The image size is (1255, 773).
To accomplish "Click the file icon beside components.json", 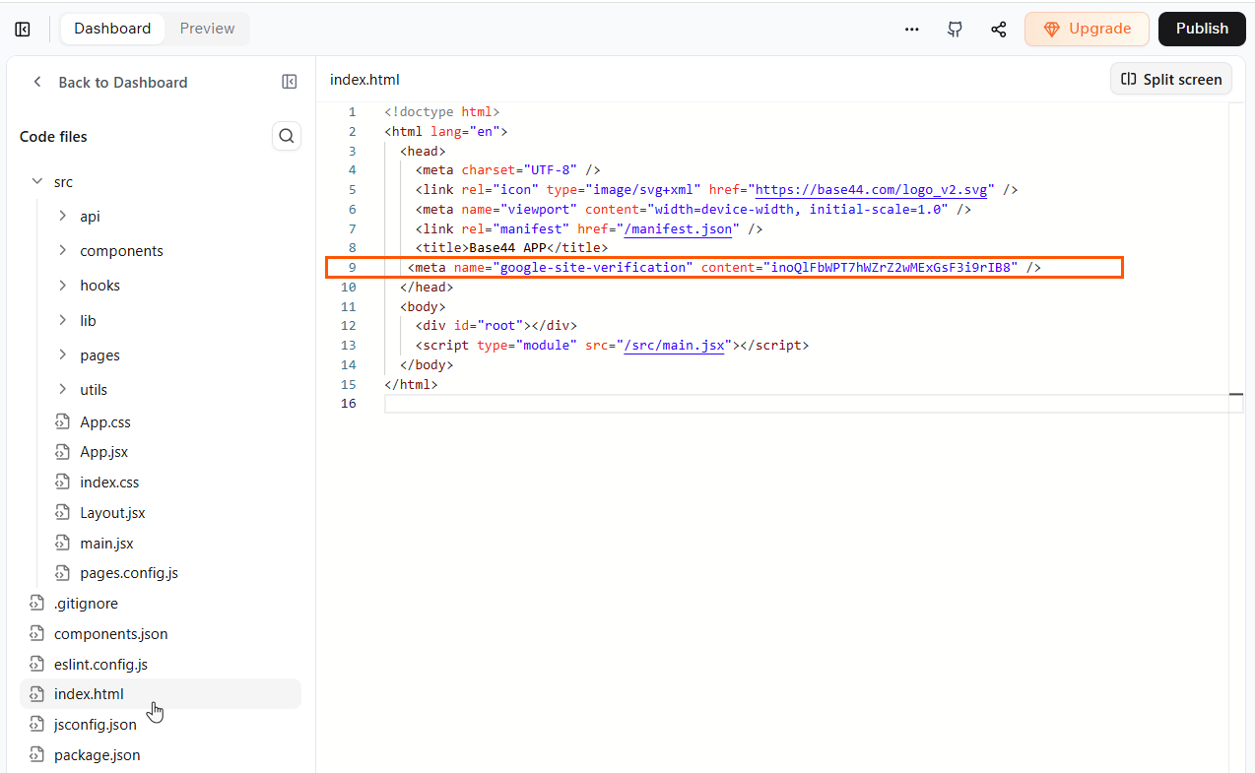I will coord(37,634).
